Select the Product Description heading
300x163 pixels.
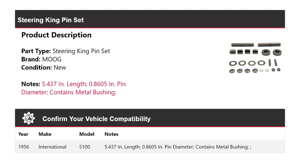(x=56, y=35)
